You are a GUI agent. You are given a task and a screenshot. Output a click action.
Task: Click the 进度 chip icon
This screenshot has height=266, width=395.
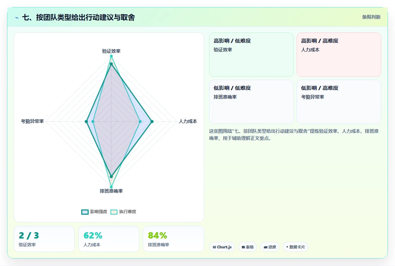pos(266,247)
